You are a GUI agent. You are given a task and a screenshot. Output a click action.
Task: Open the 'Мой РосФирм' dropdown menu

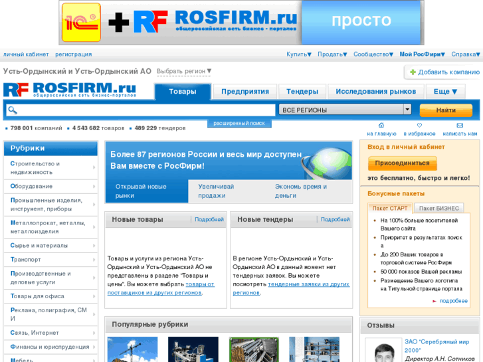pyautogui.click(x=423, y=54)
